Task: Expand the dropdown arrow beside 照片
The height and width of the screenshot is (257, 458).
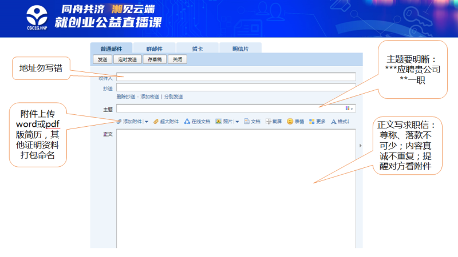Action: pyautogui.click(x=237, y=122)
